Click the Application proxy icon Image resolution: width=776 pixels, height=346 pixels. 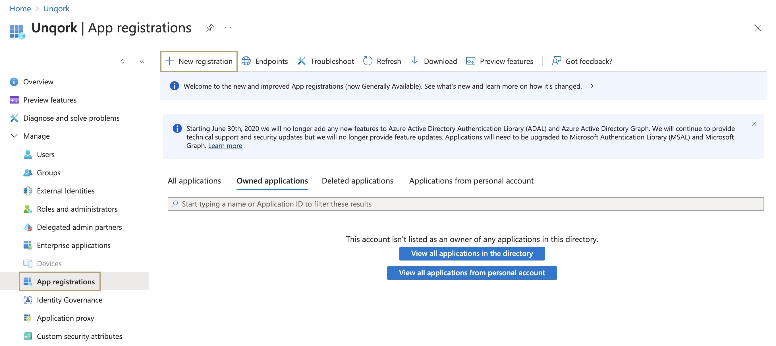click(28, 318)
